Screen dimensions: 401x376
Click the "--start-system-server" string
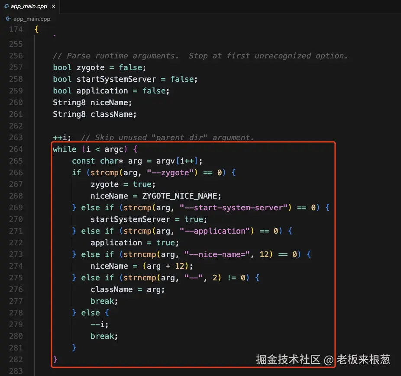point(233,208)
